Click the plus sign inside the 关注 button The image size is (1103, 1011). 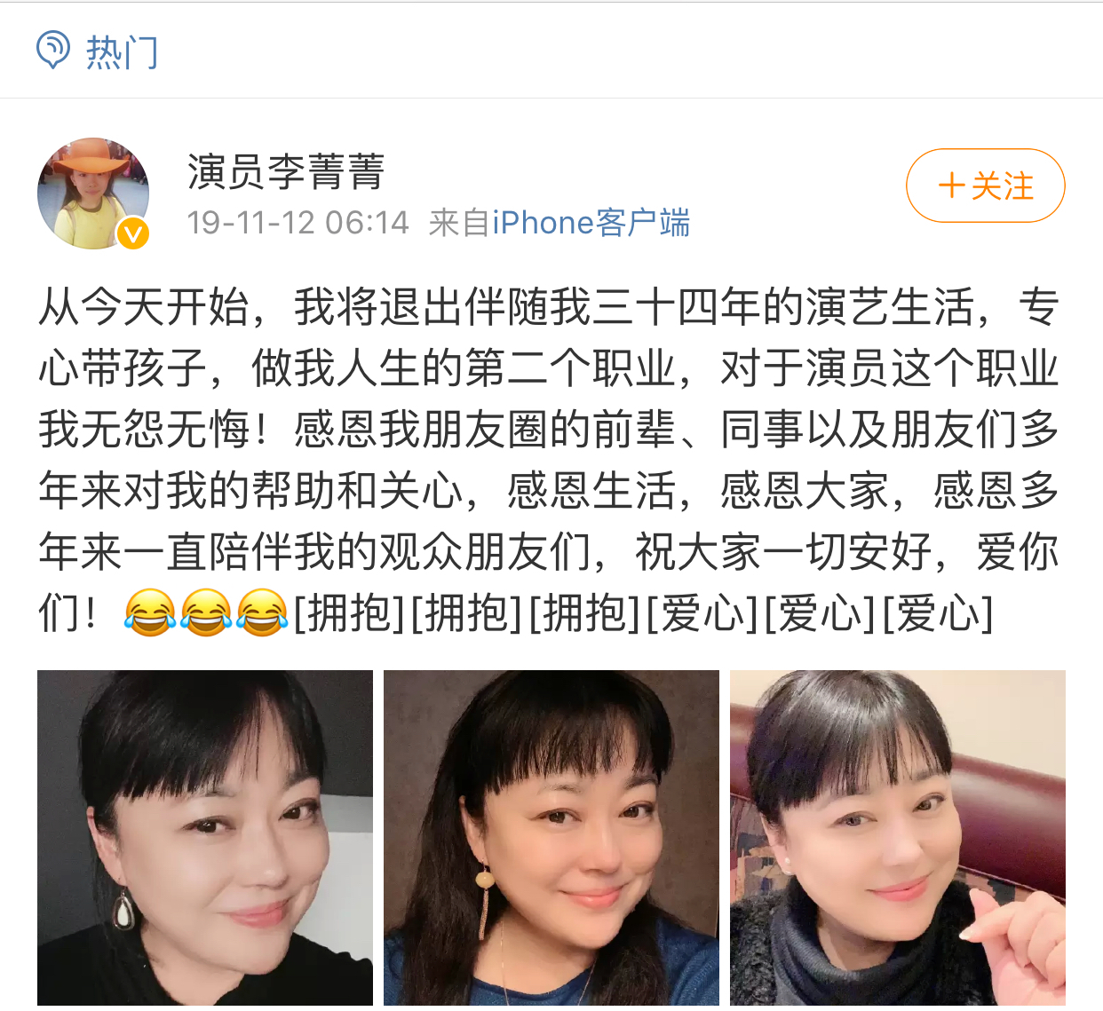(x=952, y=186)
